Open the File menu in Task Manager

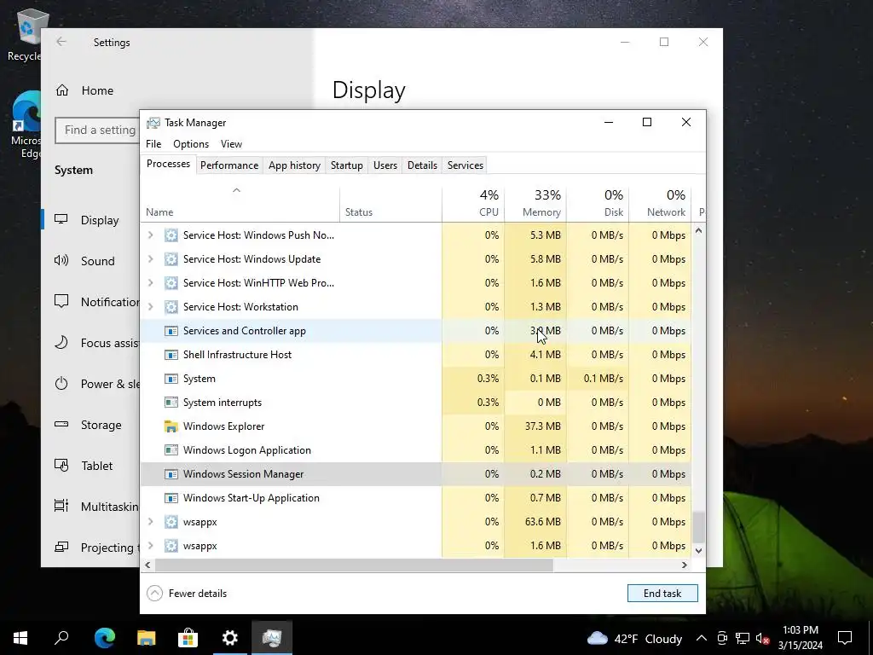[x=153, y=144]
